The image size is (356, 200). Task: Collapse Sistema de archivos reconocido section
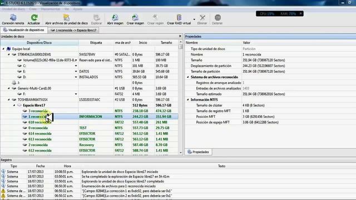(x=188, y=77)
